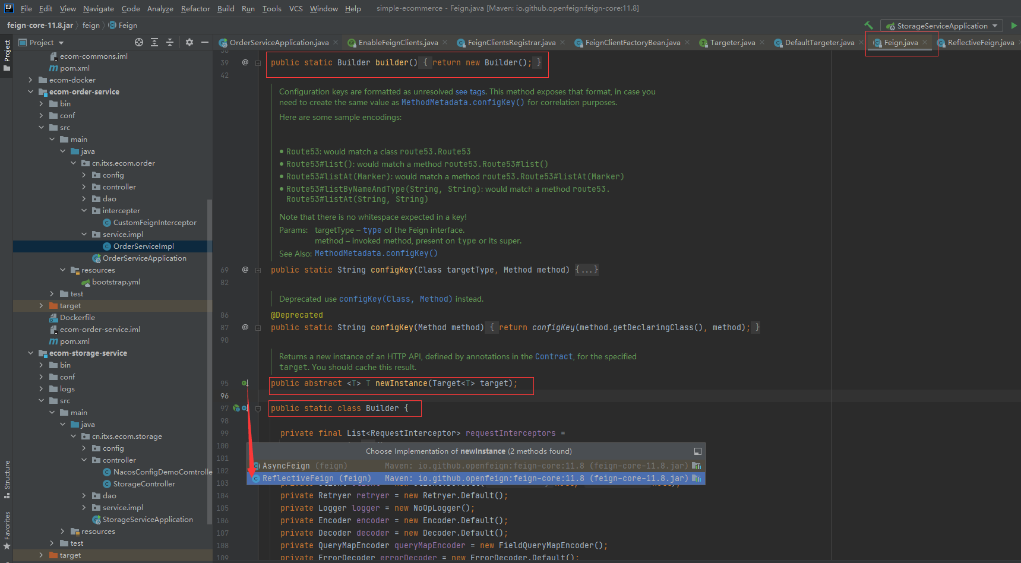Run StorageServiceApplication with green play icon
The image size is (1021, 563).
click(x=1014, y=26)
